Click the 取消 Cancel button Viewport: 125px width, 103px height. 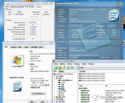[x=43, y=102]
